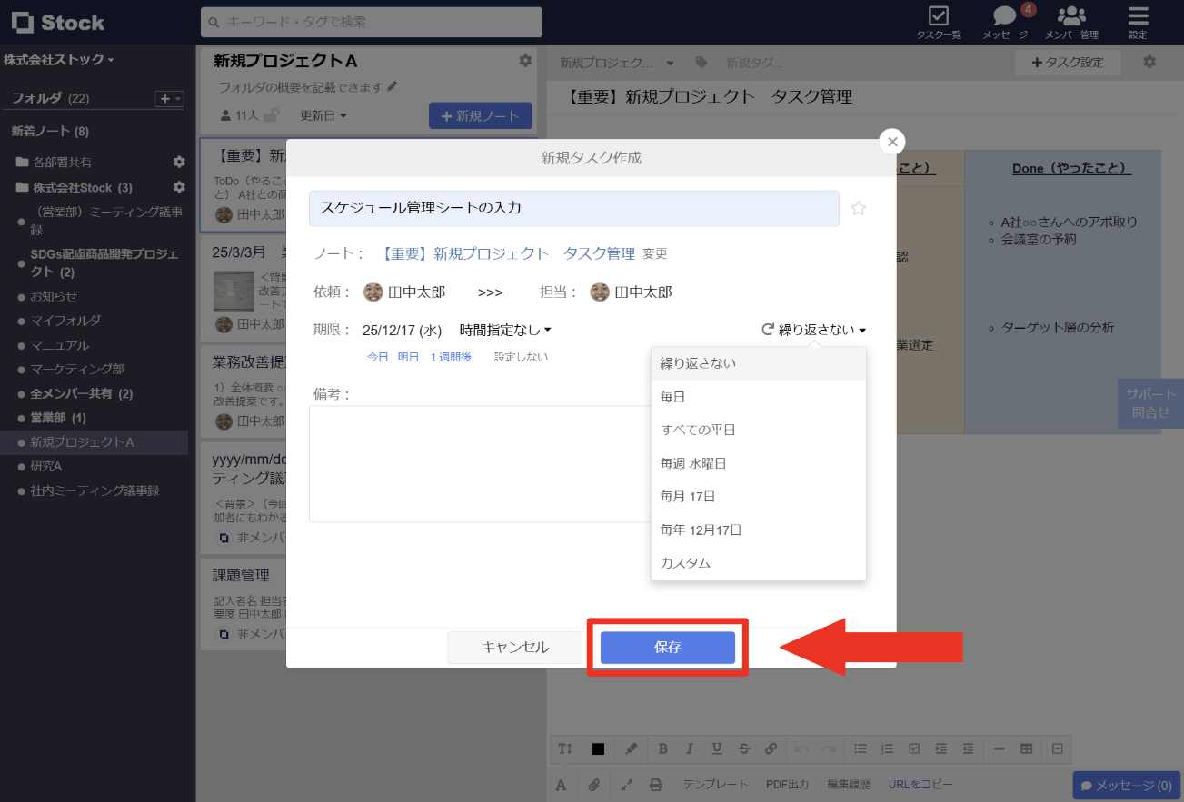Toggle underline formatting in editor toolbar

pos(716,748)
